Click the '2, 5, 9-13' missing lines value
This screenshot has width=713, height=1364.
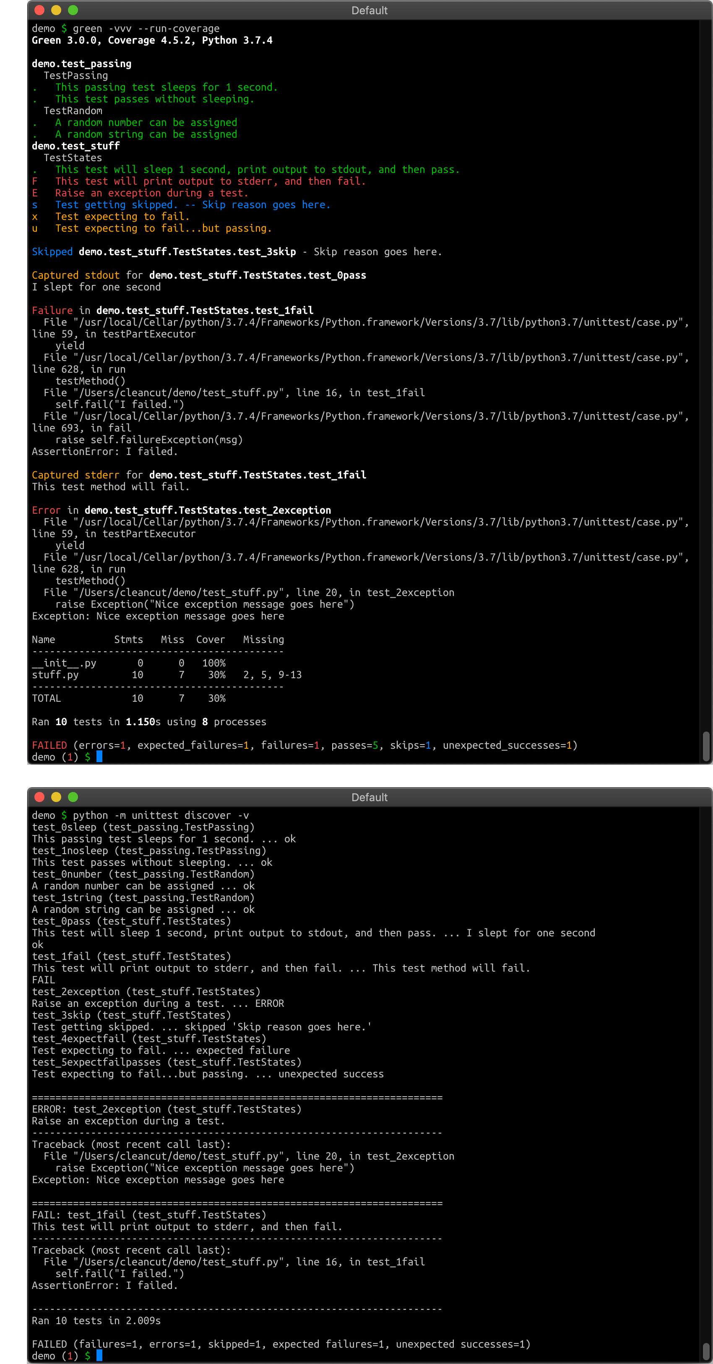[272, 674]
